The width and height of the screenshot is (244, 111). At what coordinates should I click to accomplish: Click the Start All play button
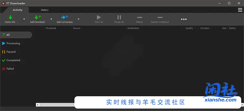click(99, 19)
